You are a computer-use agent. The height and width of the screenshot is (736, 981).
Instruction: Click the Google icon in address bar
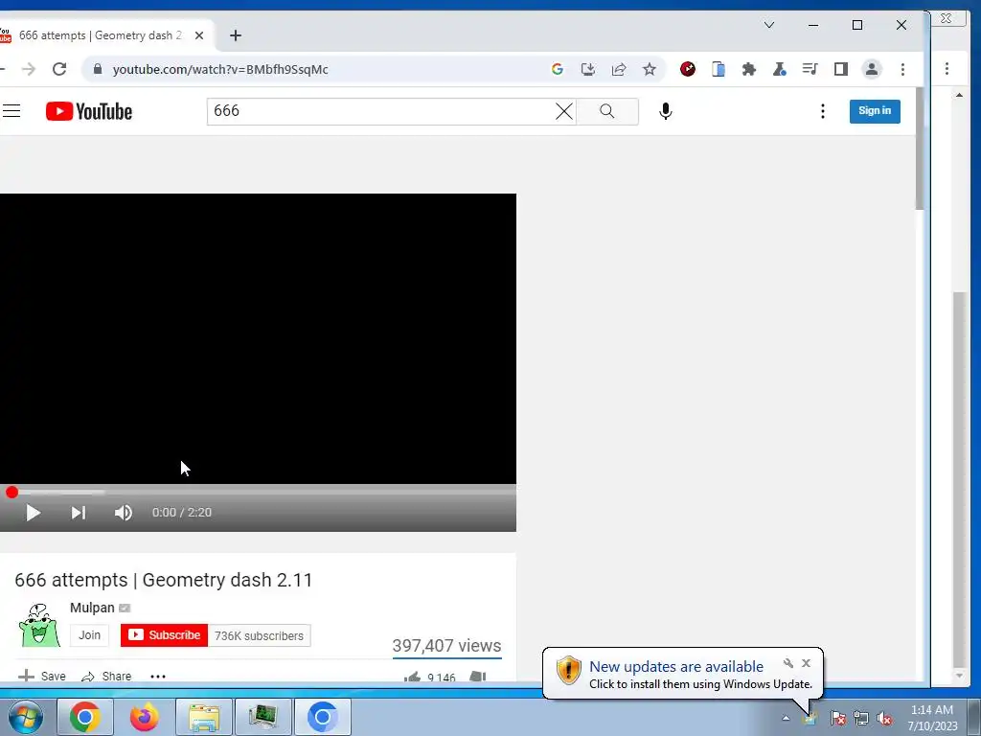pyautogui.click(x=558, y=69)
